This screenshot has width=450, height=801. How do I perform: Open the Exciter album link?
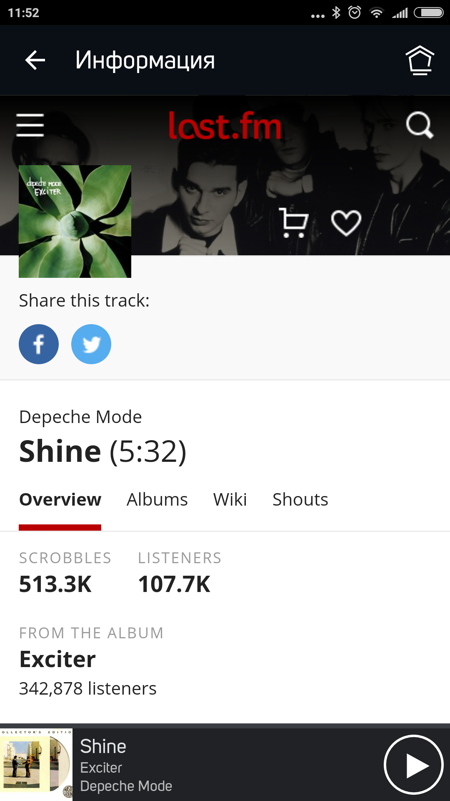coord(58,659)
